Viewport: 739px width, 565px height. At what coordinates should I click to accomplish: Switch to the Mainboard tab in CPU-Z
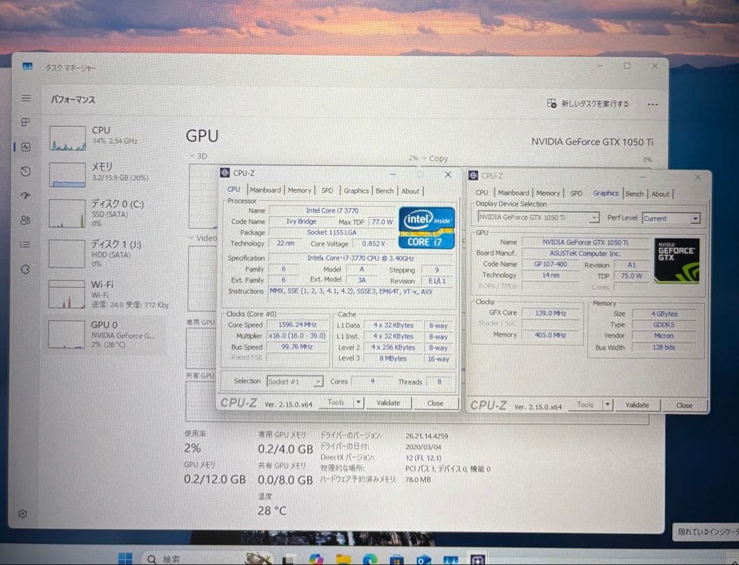pos(265,190)
